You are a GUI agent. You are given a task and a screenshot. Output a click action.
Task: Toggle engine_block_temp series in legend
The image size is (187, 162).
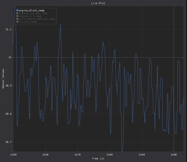click(x=31, y=11)
